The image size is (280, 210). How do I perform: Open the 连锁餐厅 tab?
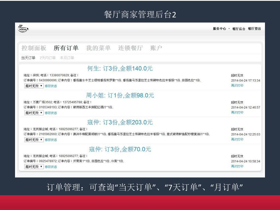click(130, 48)
